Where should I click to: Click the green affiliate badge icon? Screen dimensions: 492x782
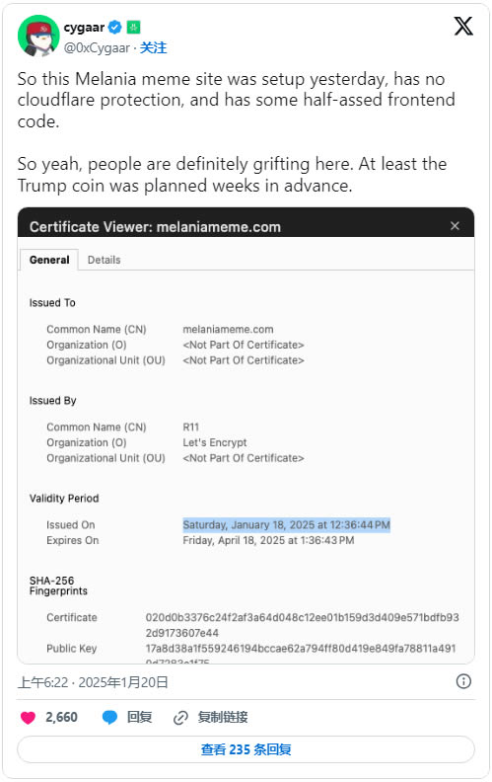[x=133, y=27]
